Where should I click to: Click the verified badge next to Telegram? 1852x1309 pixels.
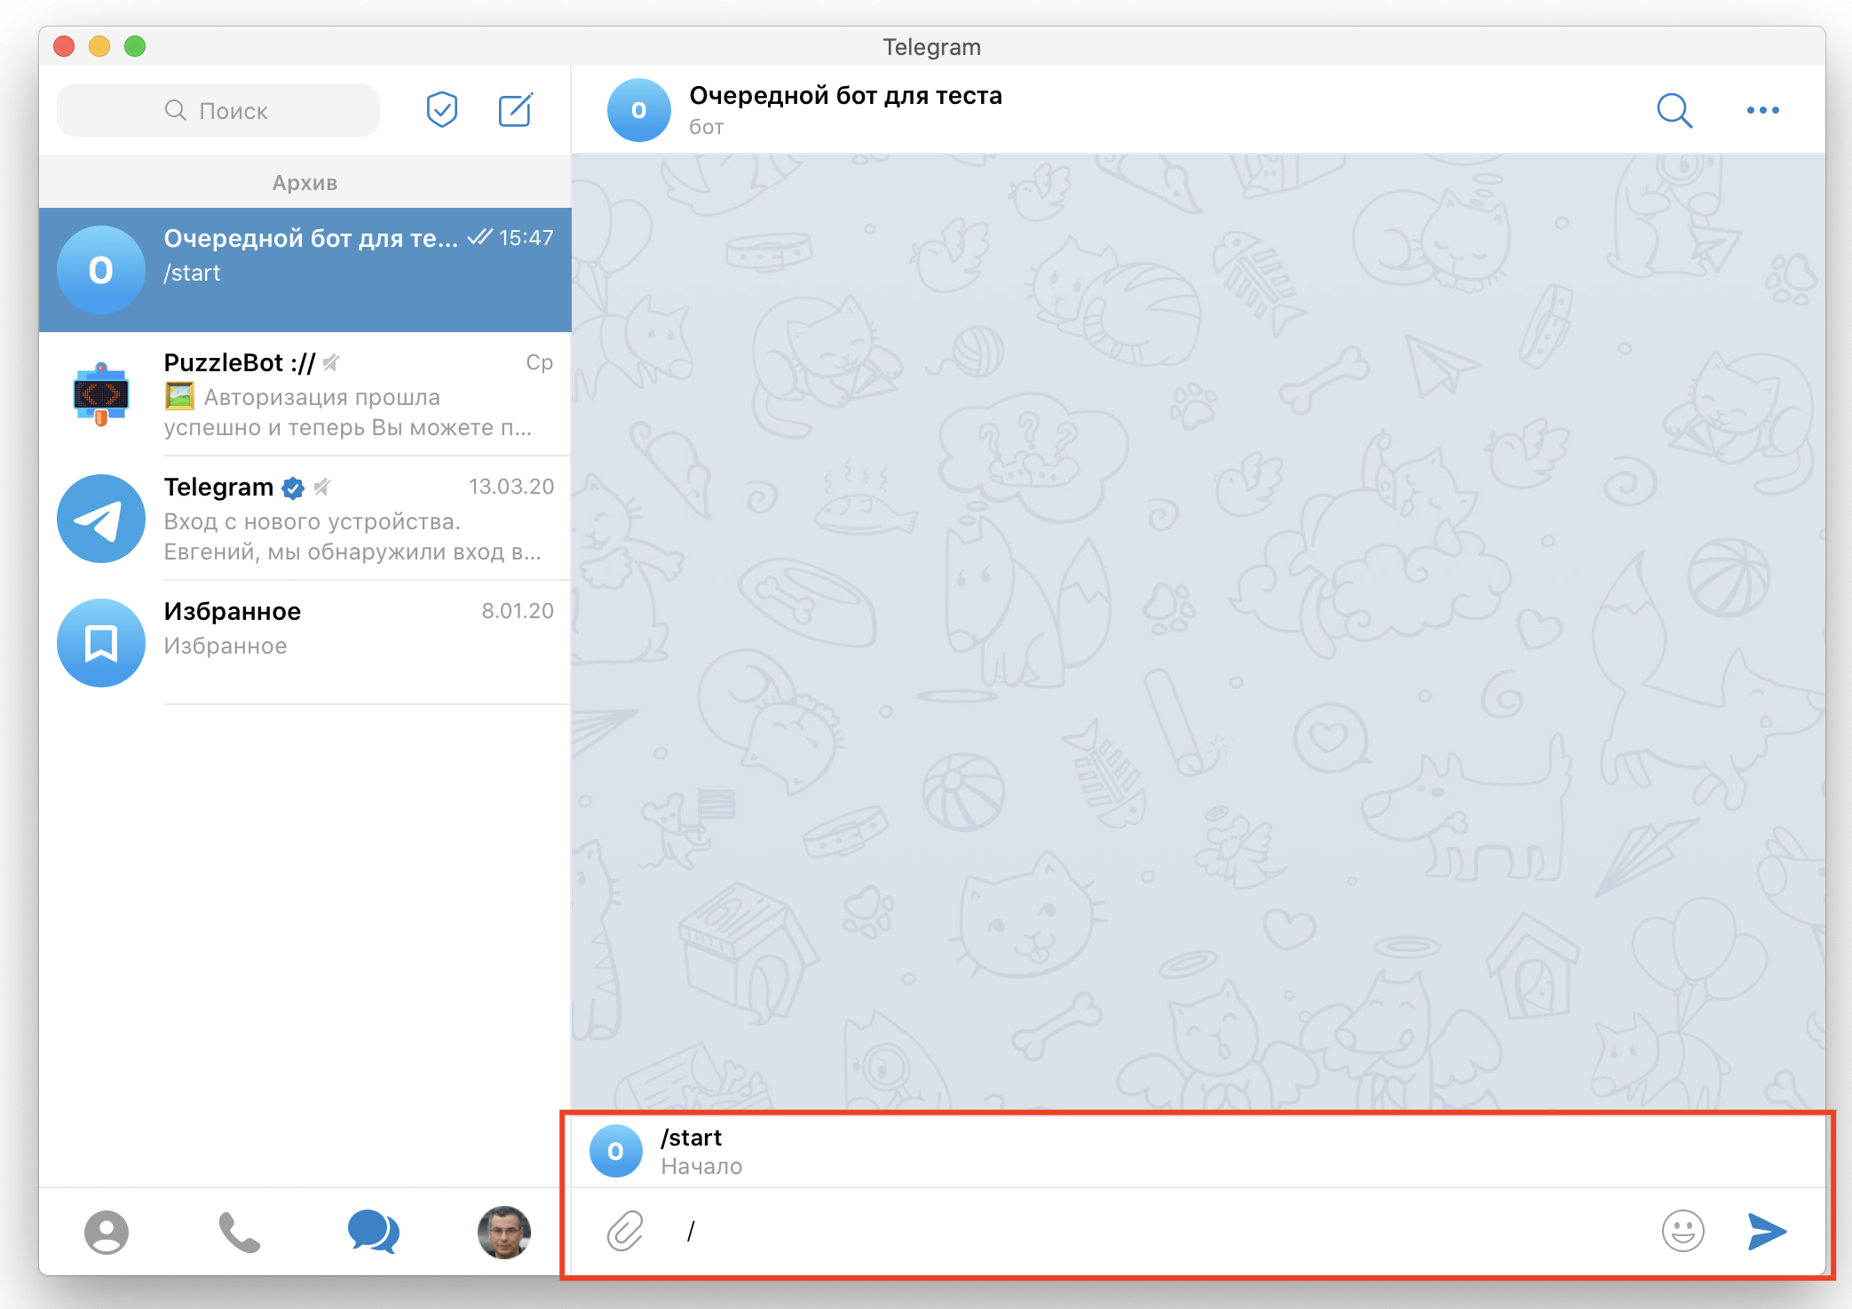click(x=293, y=488)
